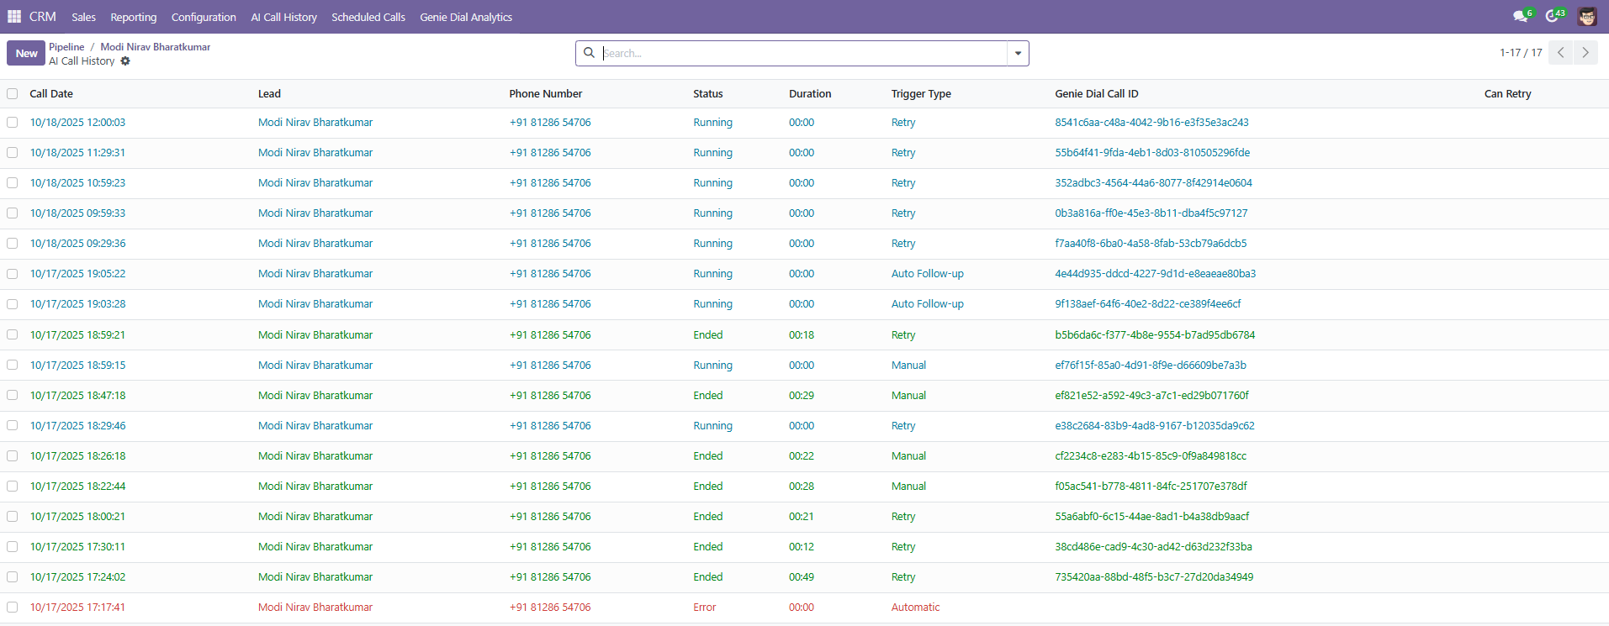
Task: Check the row dated 10/18/2025 12:00:03
Action: coord(12,123)
